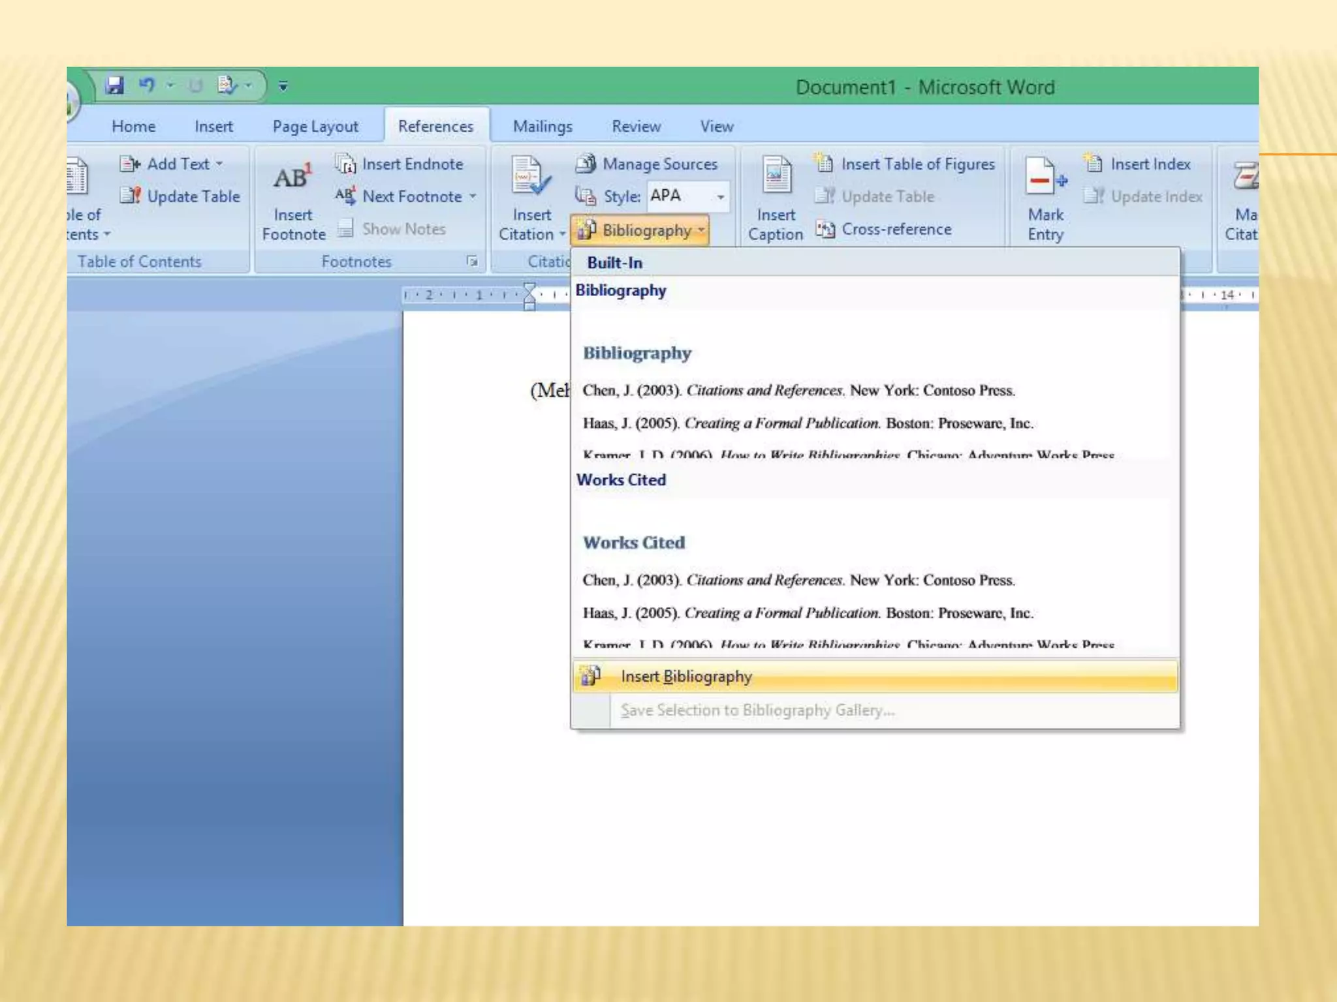The height and width of the screenshot is (1002, 1337).
Task: Click the Save icon in quick access toolbar
Action: 115,85
